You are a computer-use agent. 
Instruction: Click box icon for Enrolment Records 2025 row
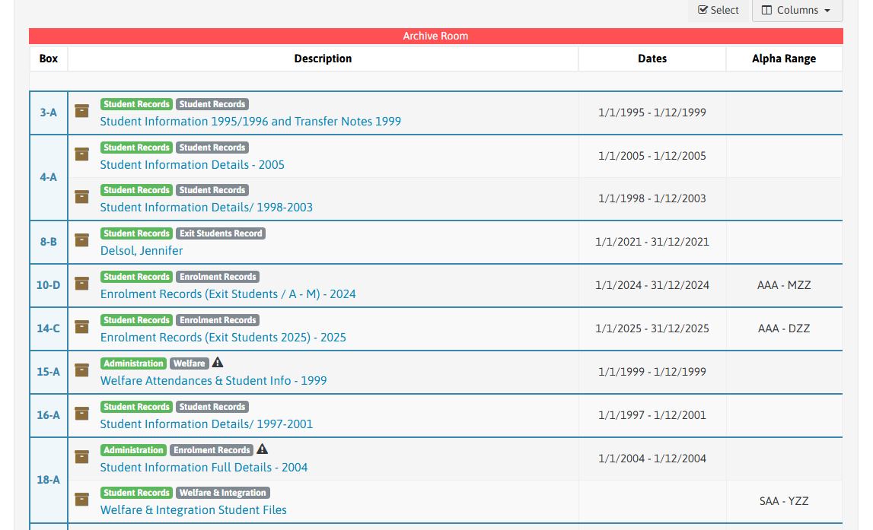tap(82, 326)
